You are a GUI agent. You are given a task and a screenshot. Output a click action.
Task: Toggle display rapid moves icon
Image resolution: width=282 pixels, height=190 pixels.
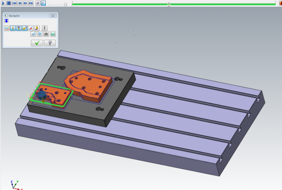pyautogui.click(x=25, y=28)
